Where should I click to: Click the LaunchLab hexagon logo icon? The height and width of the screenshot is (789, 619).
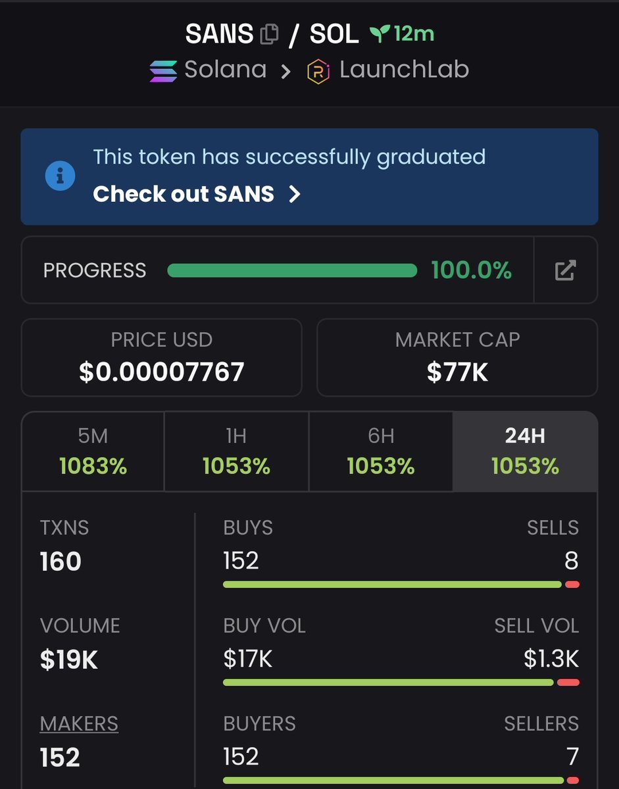click(318, 71)
